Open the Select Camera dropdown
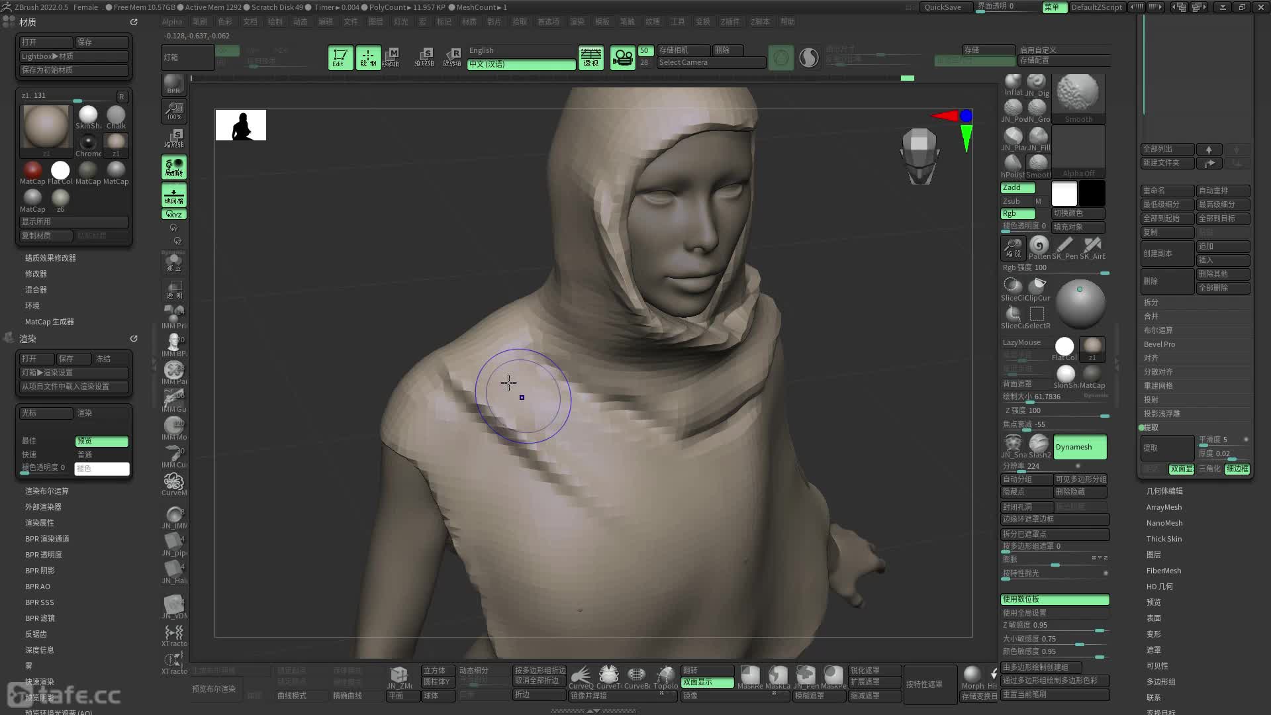 pos(711,63)
